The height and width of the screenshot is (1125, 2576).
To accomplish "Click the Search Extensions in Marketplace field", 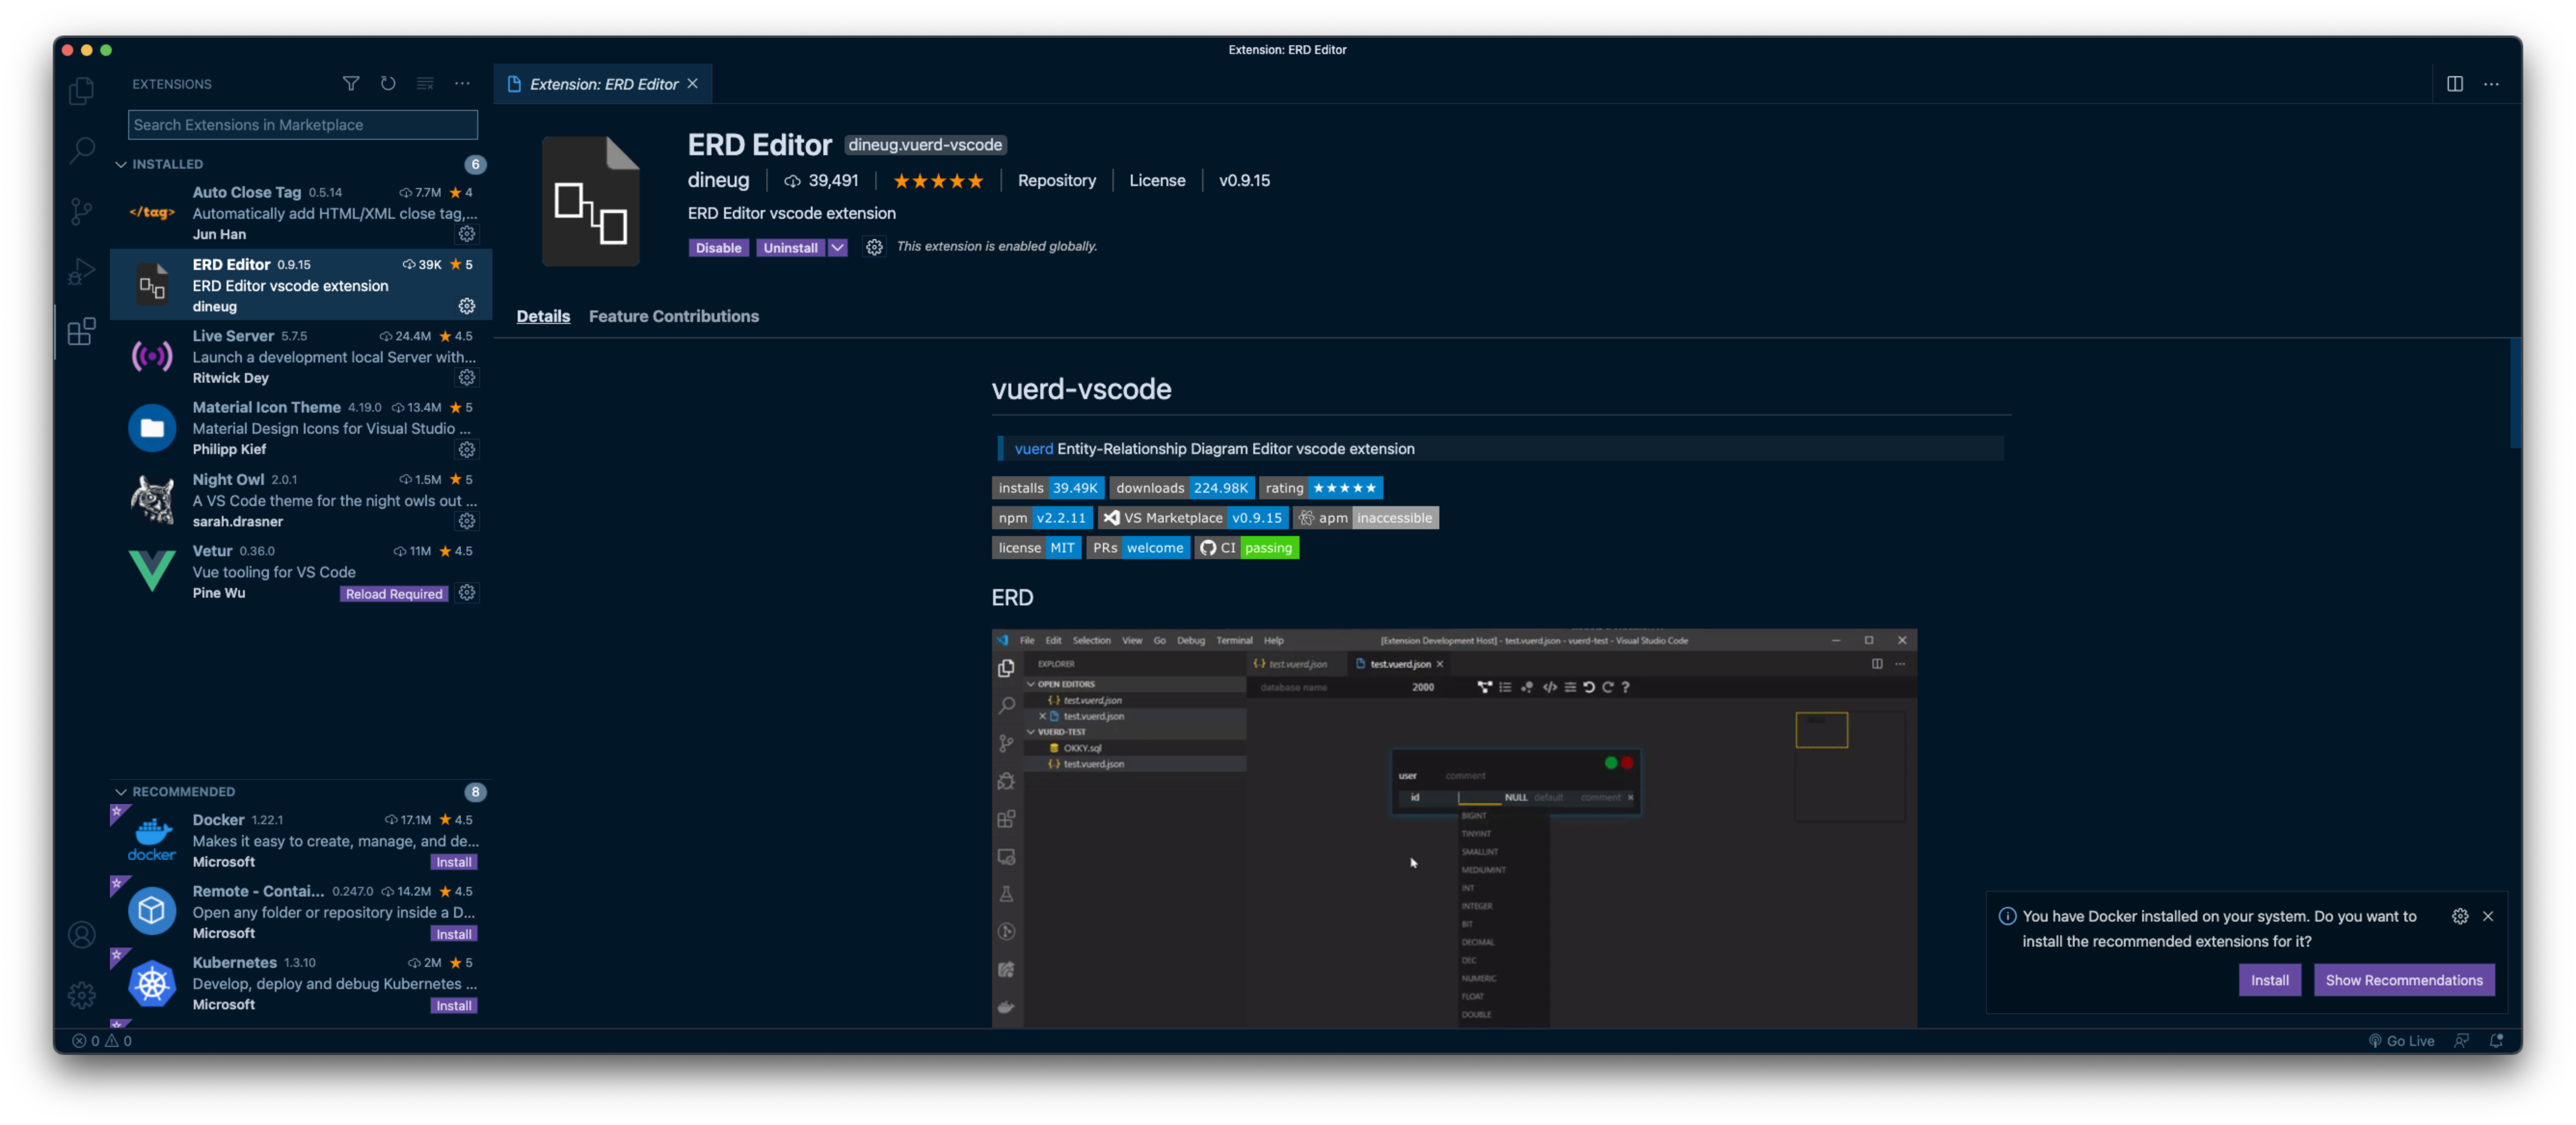I will click(302, 125).
